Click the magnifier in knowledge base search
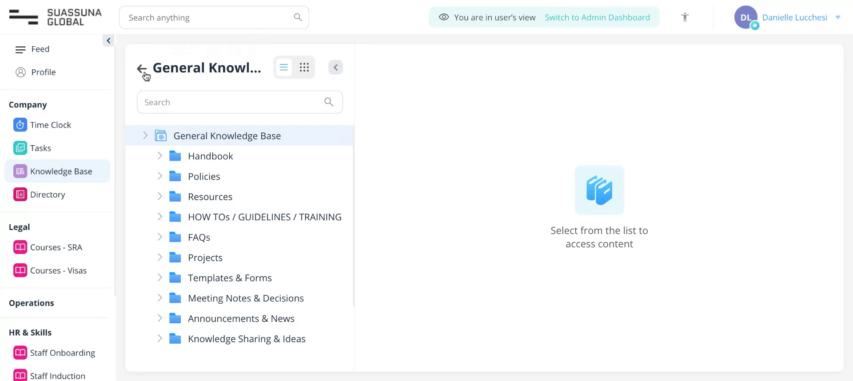Viewport: 853px width, 381px height. tap(329, 102)
